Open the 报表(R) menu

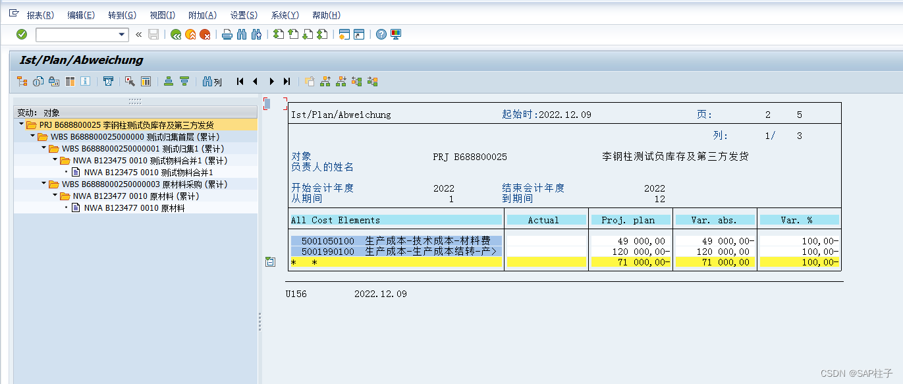point(40,15)
